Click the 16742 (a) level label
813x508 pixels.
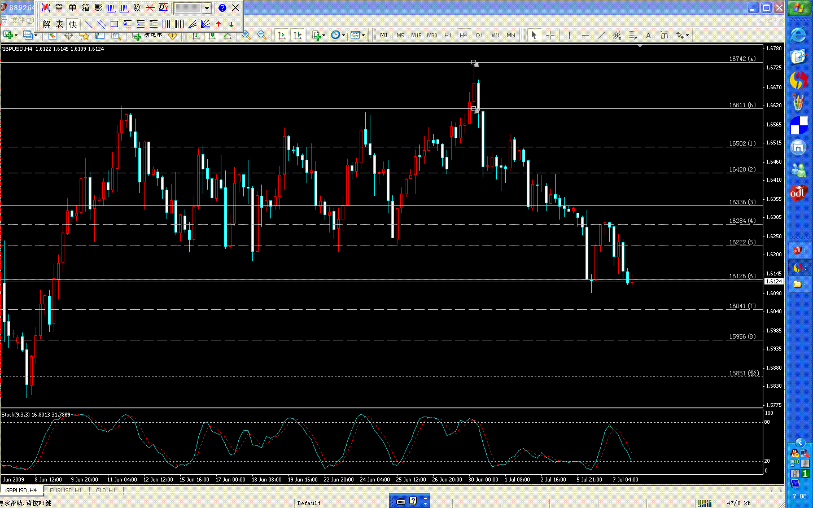[742, 59]
